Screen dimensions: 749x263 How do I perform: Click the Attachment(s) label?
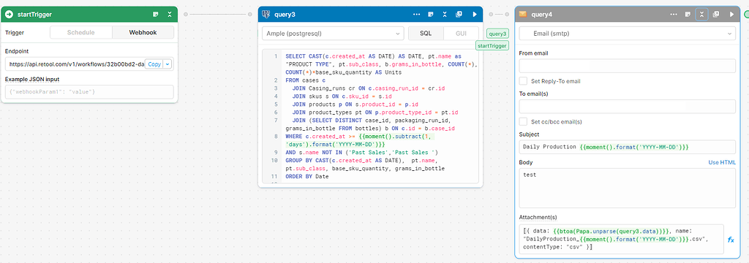point(538,217)
